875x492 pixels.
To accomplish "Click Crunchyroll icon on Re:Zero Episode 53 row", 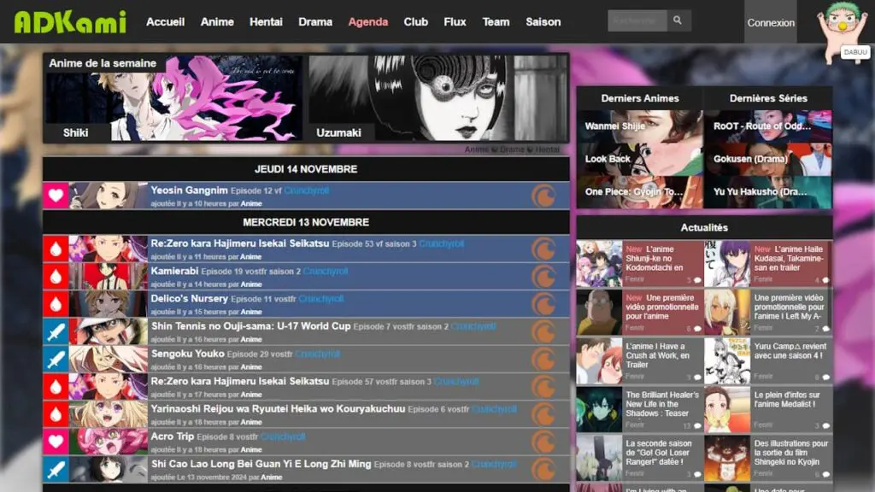I will click(543, 249).
